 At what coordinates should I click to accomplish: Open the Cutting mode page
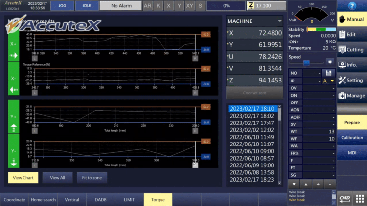click(352, 50)
